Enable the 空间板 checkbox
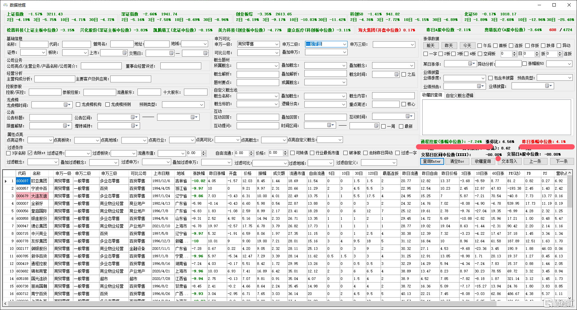The height and width of the screenshot is (310, 577). (480, 54)
